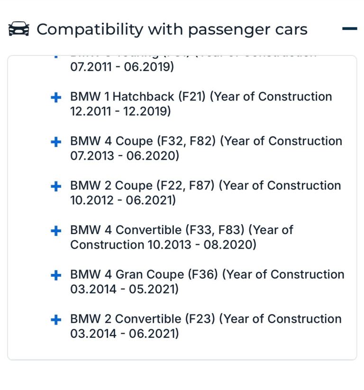
Task: Expand BMW 1 Hatchback (F21) plus icon
Action: [56, 98]
